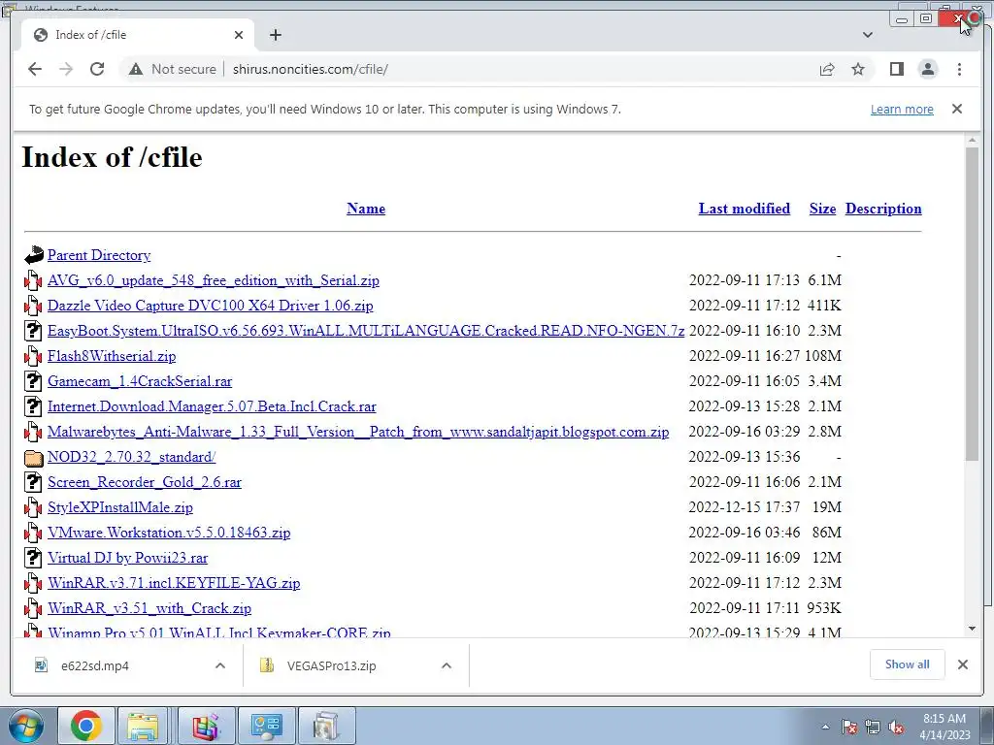Click the icon beside Dazzle Video Capture
This screenshot has height=745, width=994.
click(x=33, y=306)
